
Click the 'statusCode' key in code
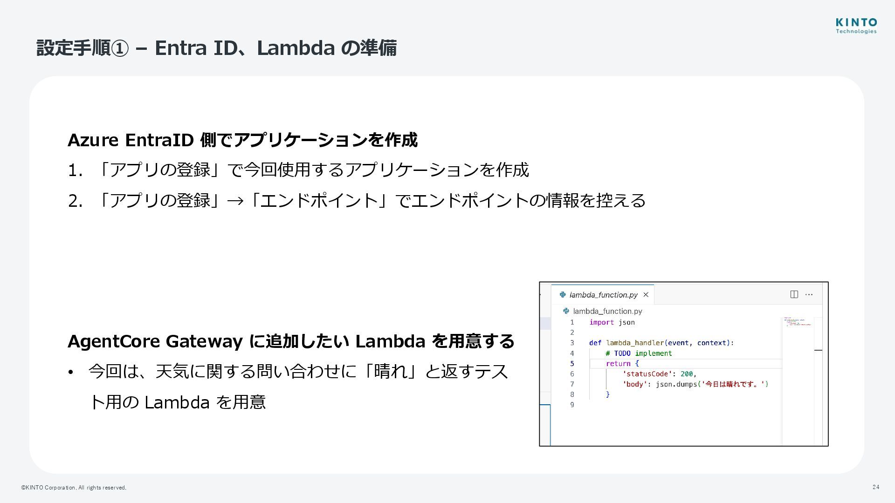[x=647, y=374]
